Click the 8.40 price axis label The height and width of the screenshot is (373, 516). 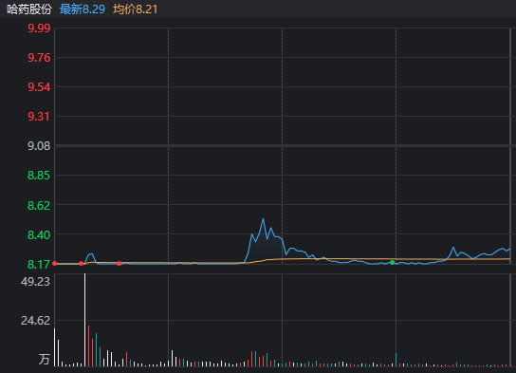click(39, 235)
